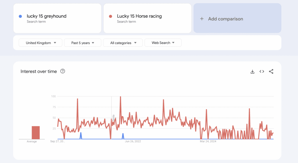Click blue dot beside lucky 15 greyhound
298x163 pixels.
(20, 16)
